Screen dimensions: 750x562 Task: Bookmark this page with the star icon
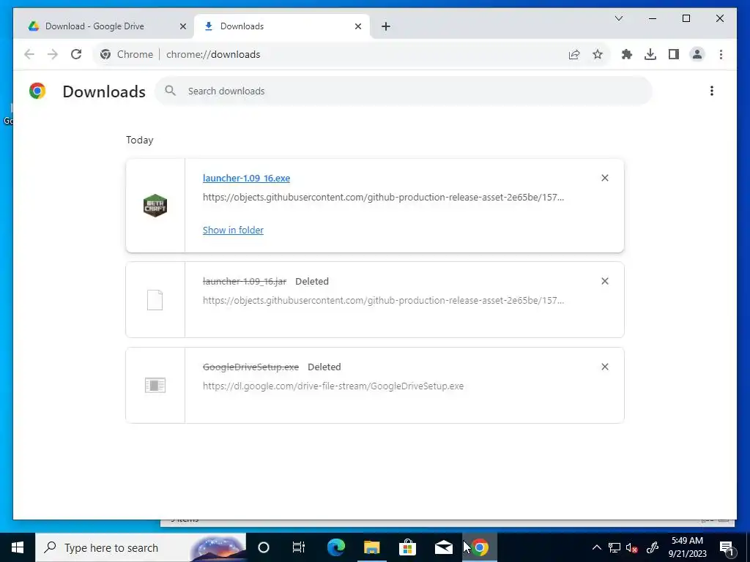click(598, 54)
